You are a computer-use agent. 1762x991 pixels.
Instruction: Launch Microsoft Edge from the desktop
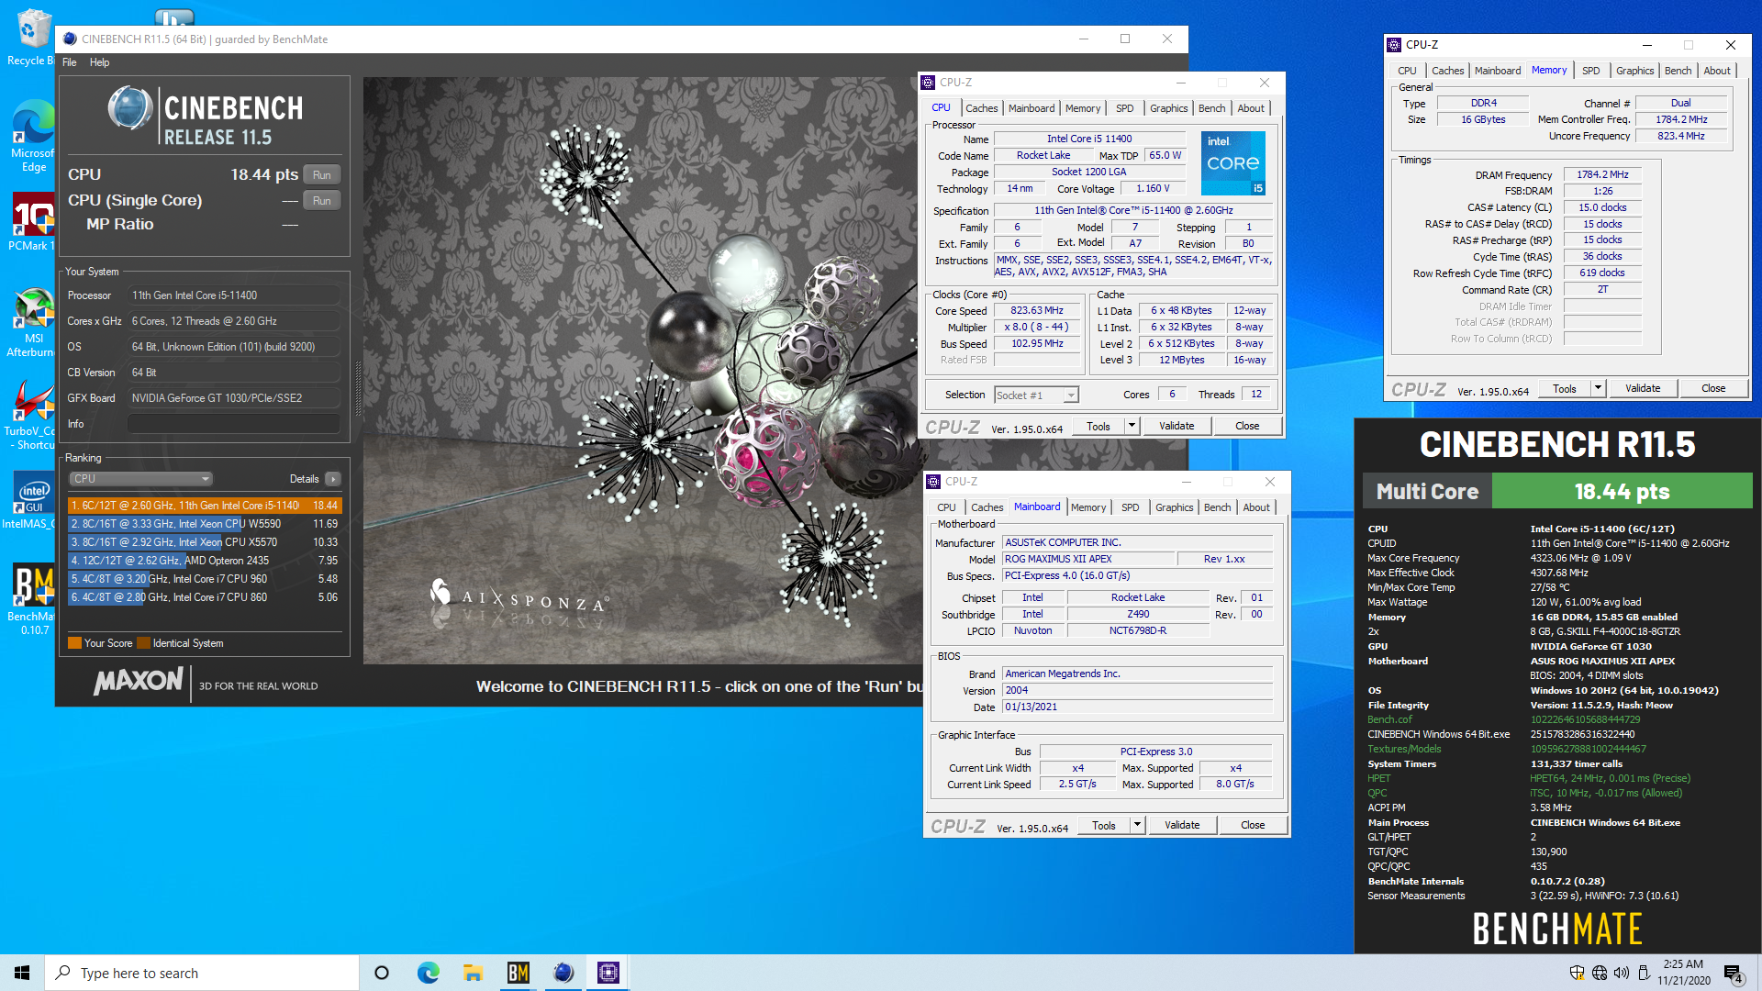tap(32, 136)
